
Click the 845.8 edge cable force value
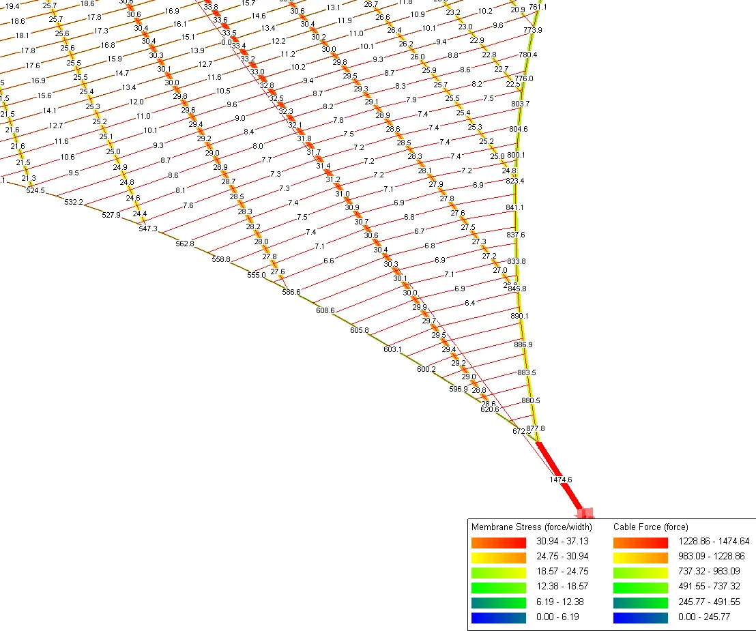click(x=517, y=289)
